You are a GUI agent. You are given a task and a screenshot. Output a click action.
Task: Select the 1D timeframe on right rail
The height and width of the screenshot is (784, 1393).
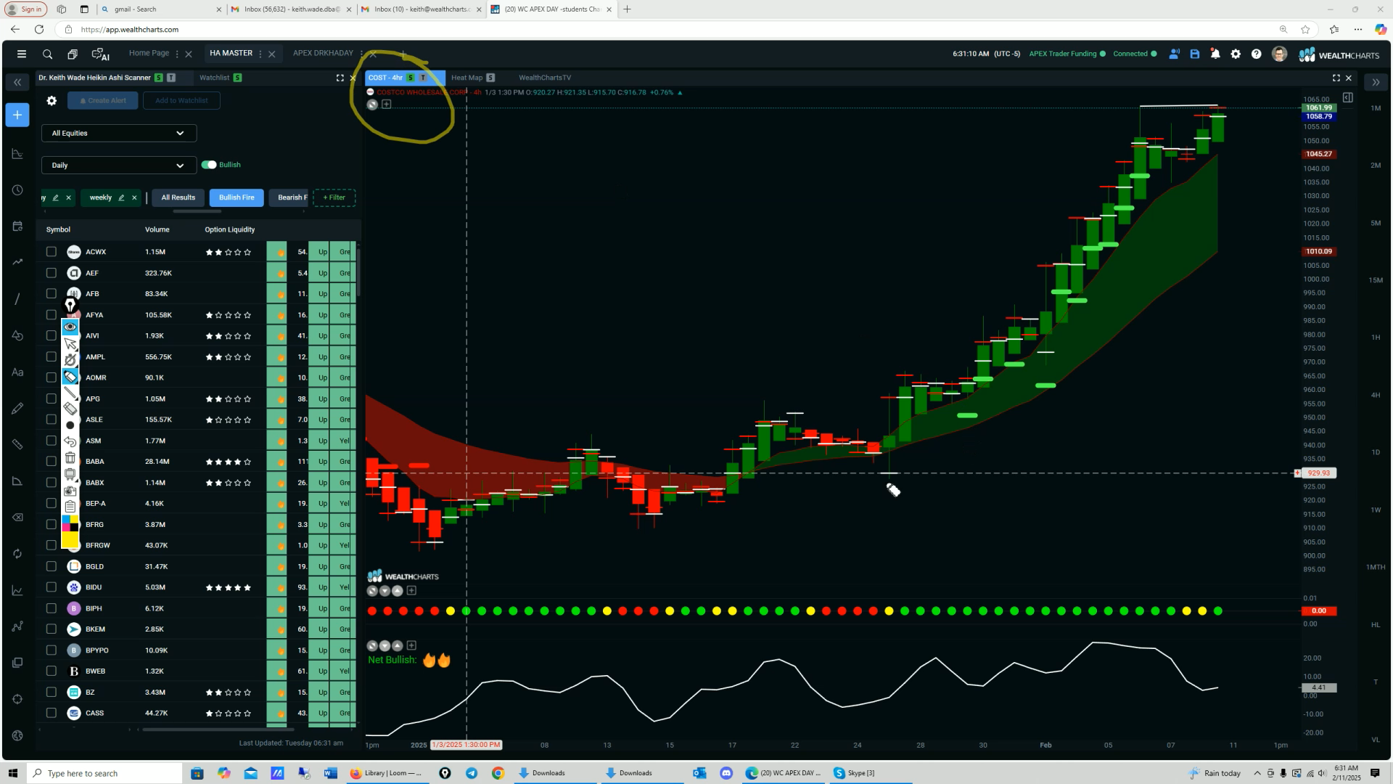tap(1376, 452)
